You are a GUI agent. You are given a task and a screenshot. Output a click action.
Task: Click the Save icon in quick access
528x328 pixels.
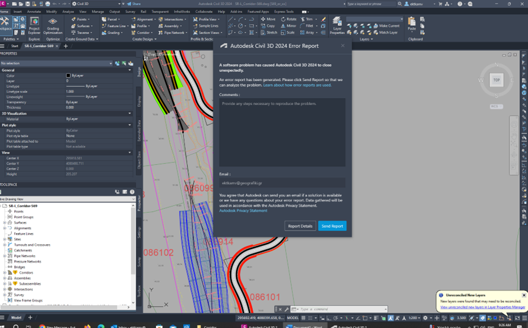[27, 4]
